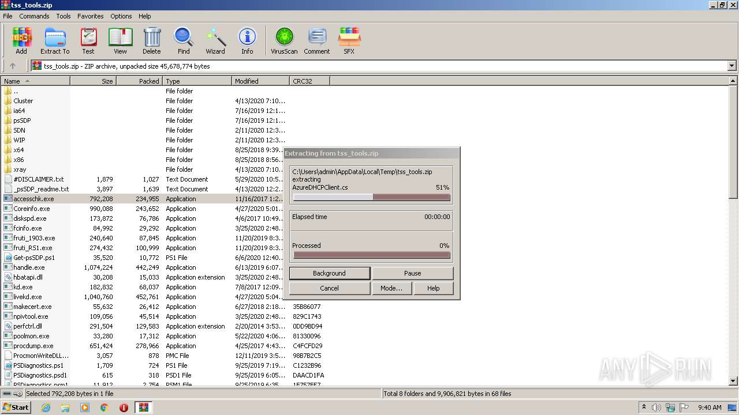This screenshot has width=739, height=415.
Task: Click the Background button in extraction dialog
Action: tap(329, 273)
